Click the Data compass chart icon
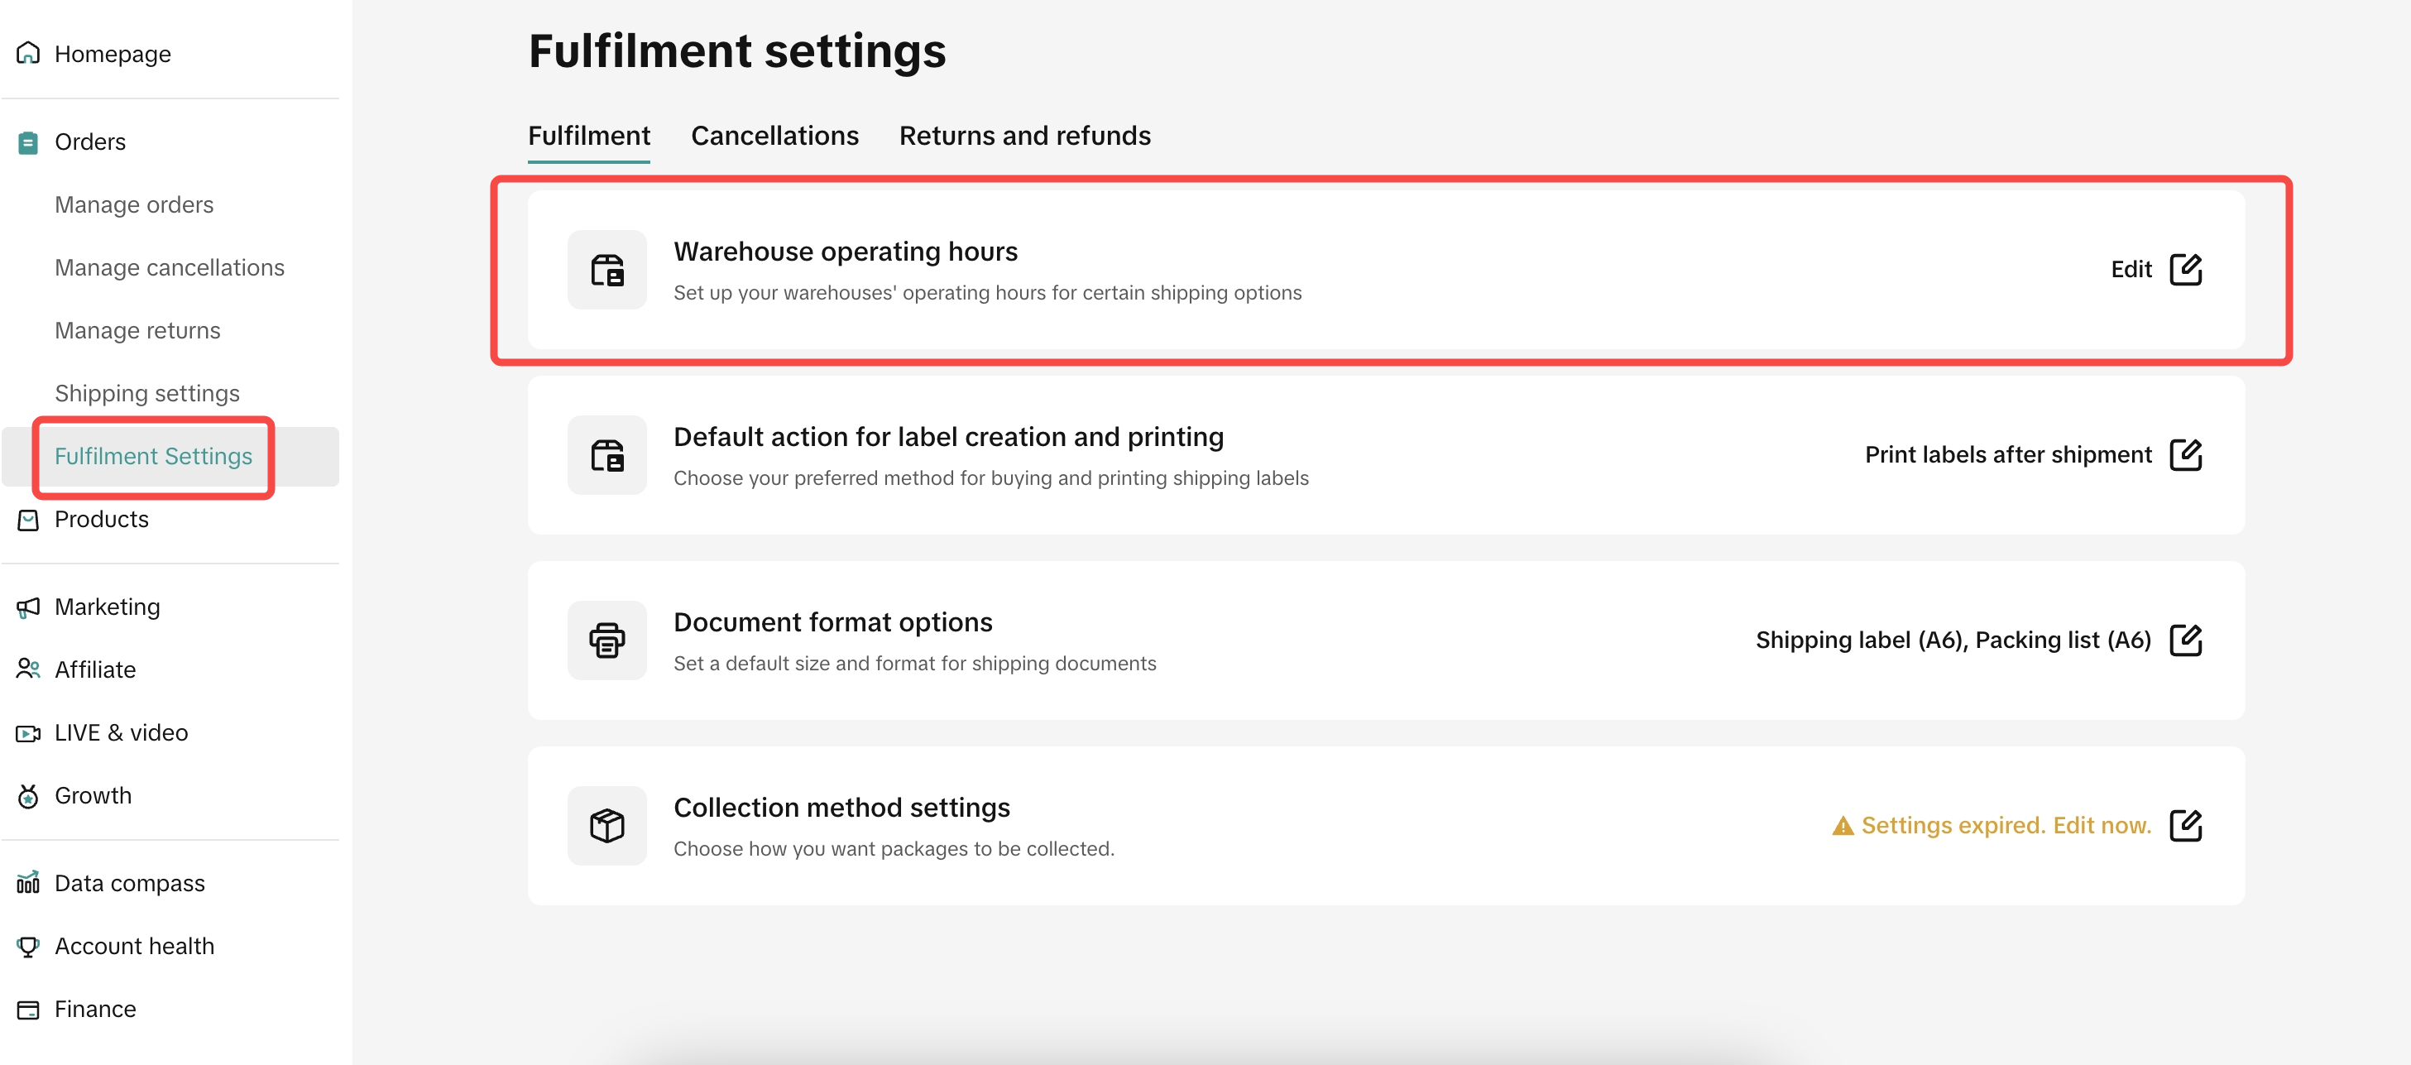 (x=28, y=882)
